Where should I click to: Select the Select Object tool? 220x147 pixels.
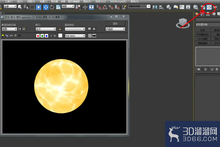(x=20, y=7)
